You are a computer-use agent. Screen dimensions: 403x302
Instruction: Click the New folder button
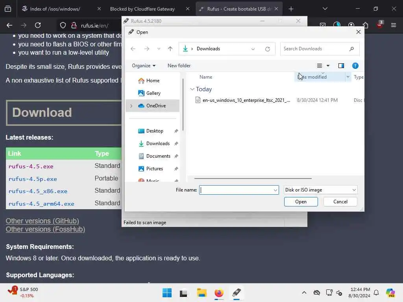(179, 66)
